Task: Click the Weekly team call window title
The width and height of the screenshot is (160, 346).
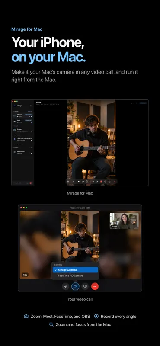Action: (x=80, y=208)
